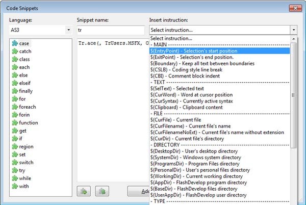Image resolution: width=306 pixels, height=205 pixels.
Task: Click the instruction list scrollbar thumb
Action: pos(293,95)
